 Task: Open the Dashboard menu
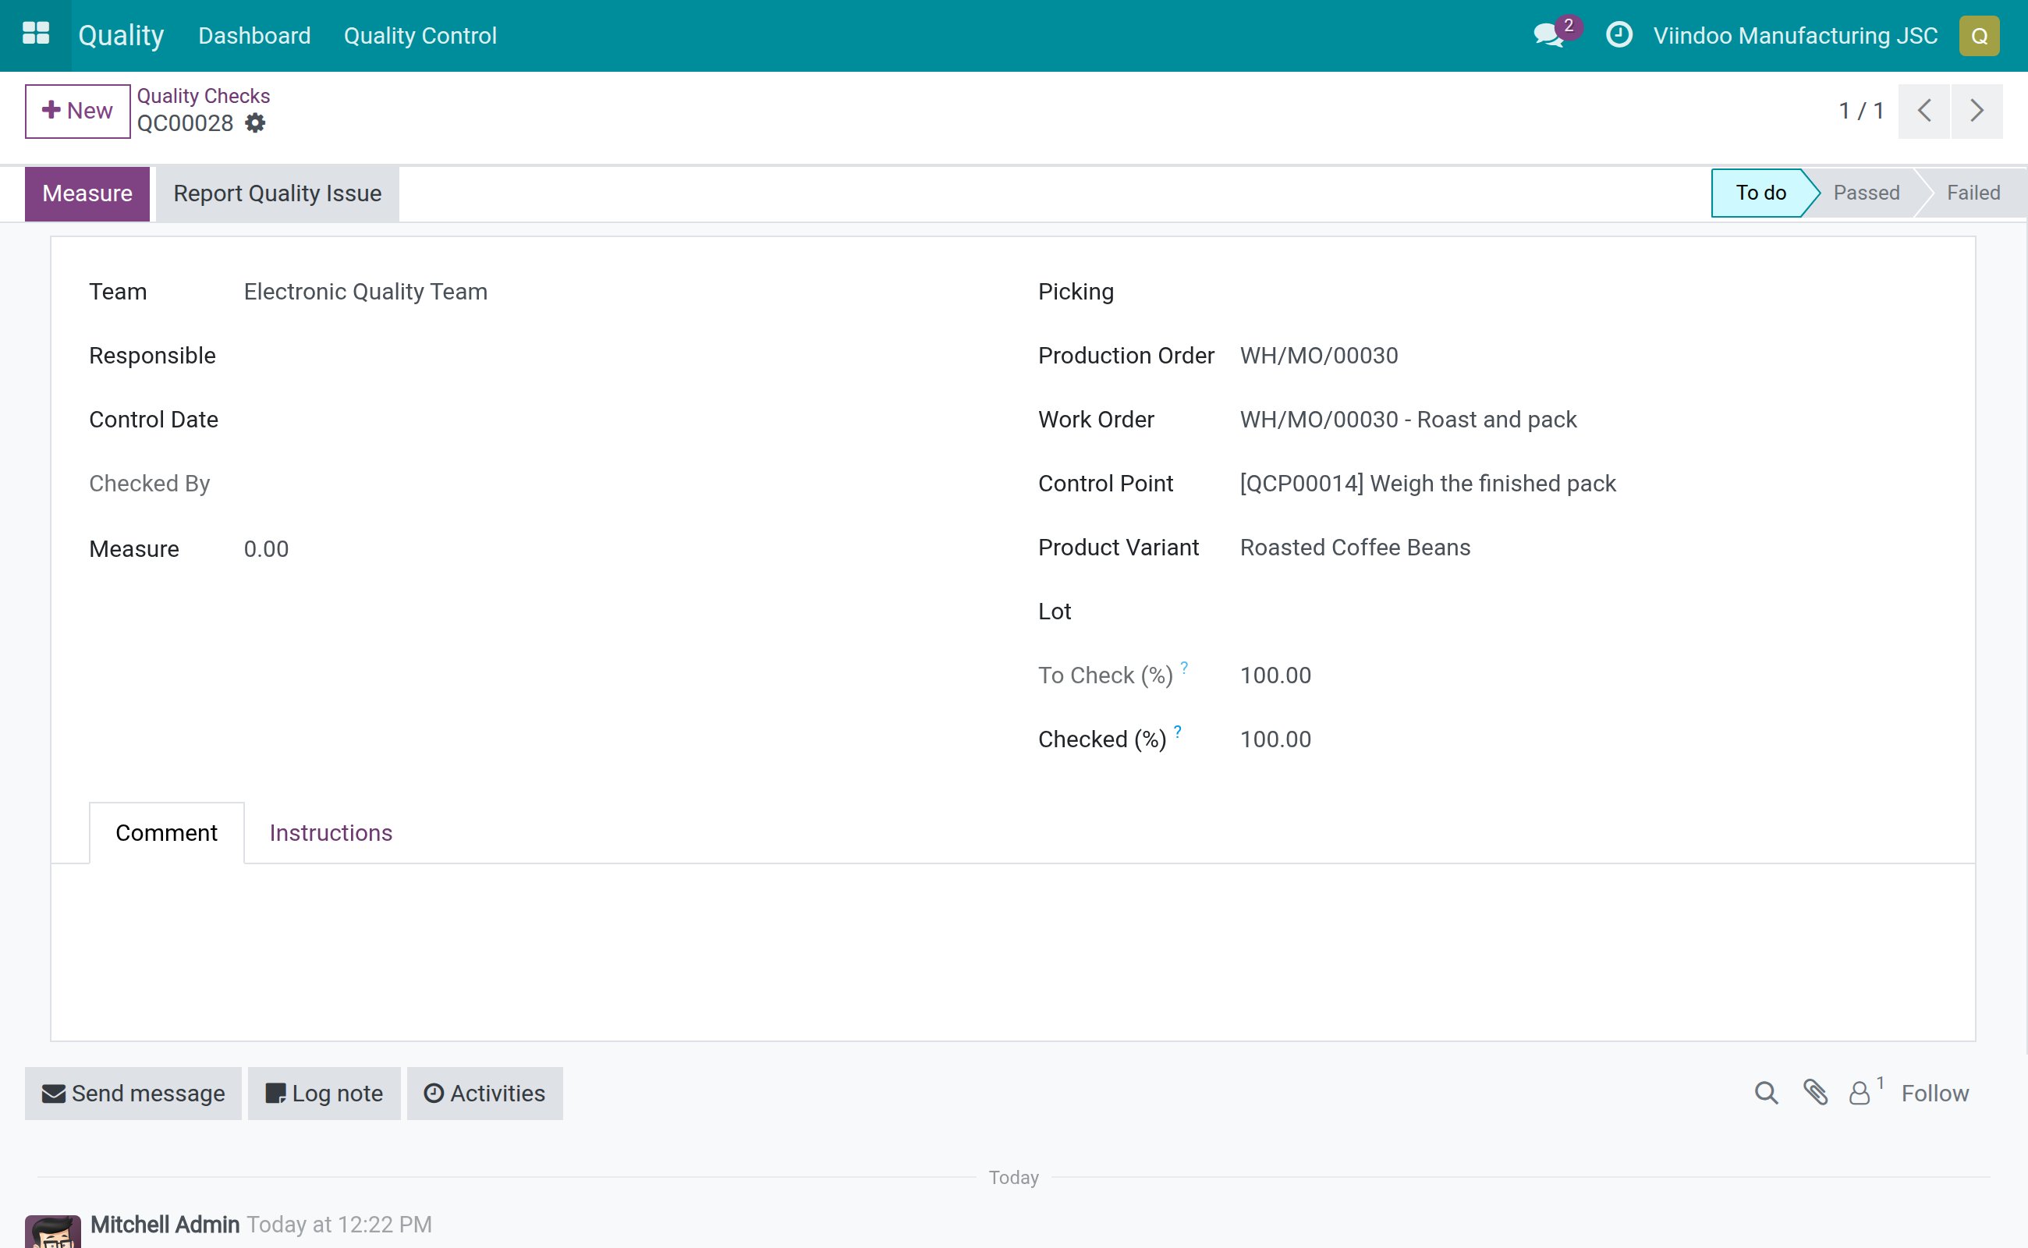tap(254, 36)
